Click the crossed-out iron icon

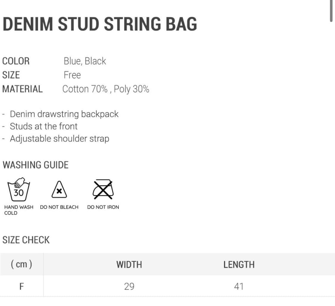click(x=103, y=189)
